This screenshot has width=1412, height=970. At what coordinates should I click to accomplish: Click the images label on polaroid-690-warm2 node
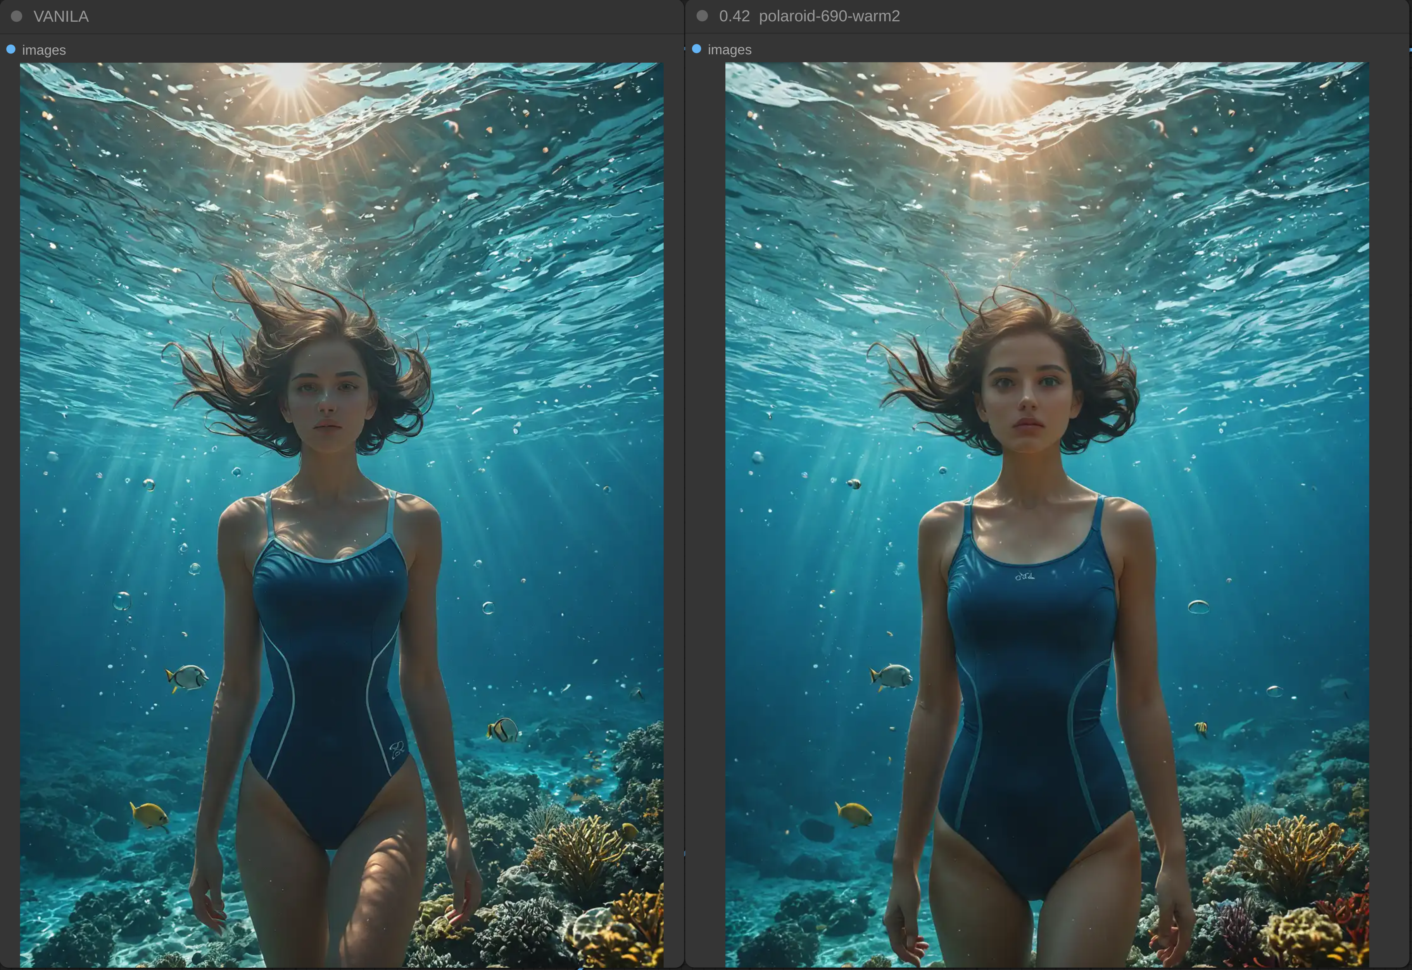click(729, 49)
